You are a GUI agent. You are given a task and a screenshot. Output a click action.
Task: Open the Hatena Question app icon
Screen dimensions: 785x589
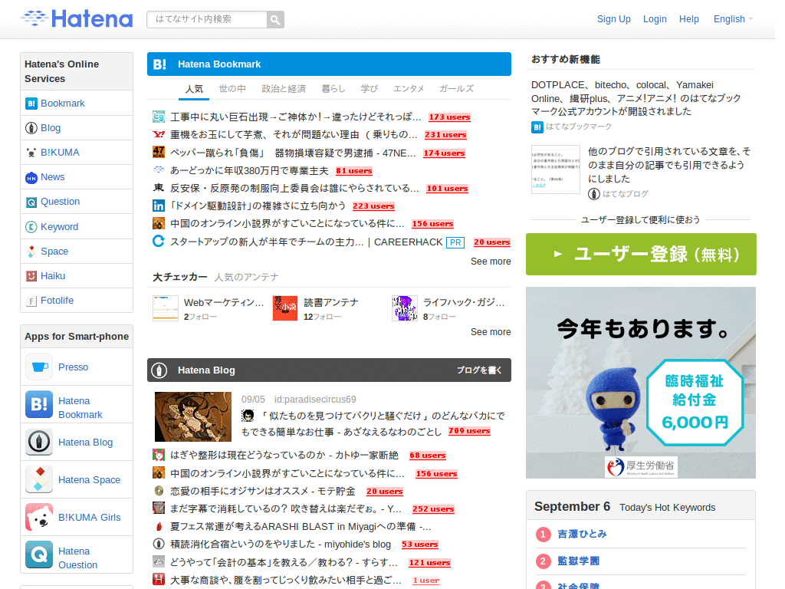pos(39,554)
